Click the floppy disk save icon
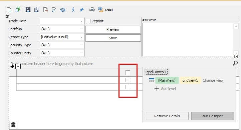Image resolution: width=241 pixels, height=130 pixels. pos(28,10)
